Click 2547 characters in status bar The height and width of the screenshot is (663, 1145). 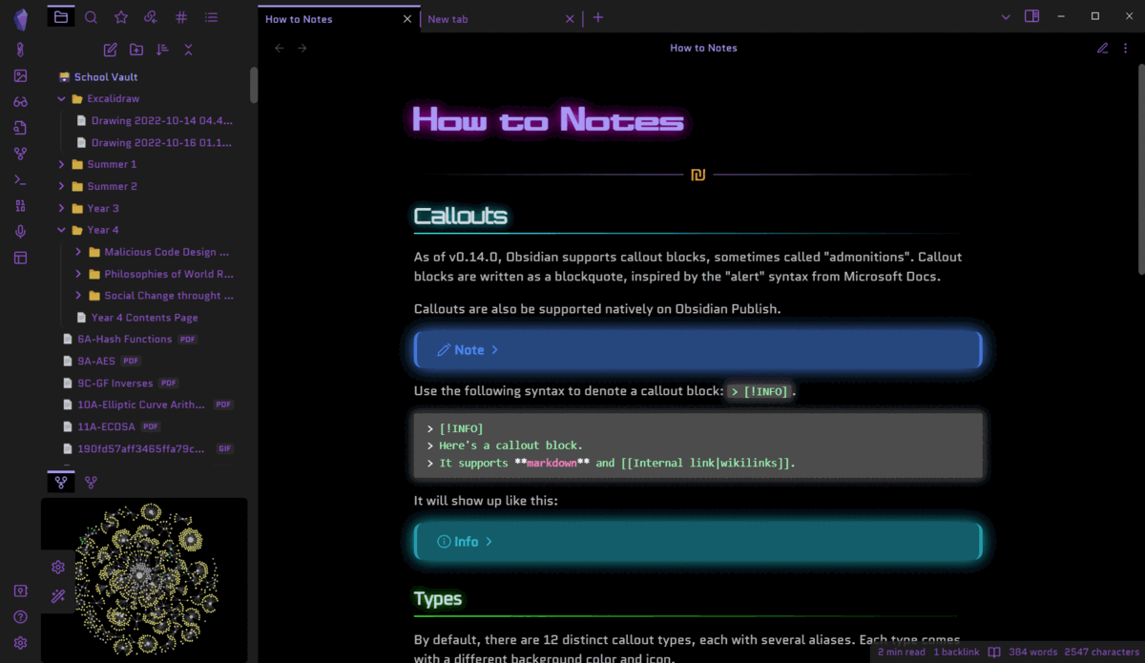(x=1102, y=653)
